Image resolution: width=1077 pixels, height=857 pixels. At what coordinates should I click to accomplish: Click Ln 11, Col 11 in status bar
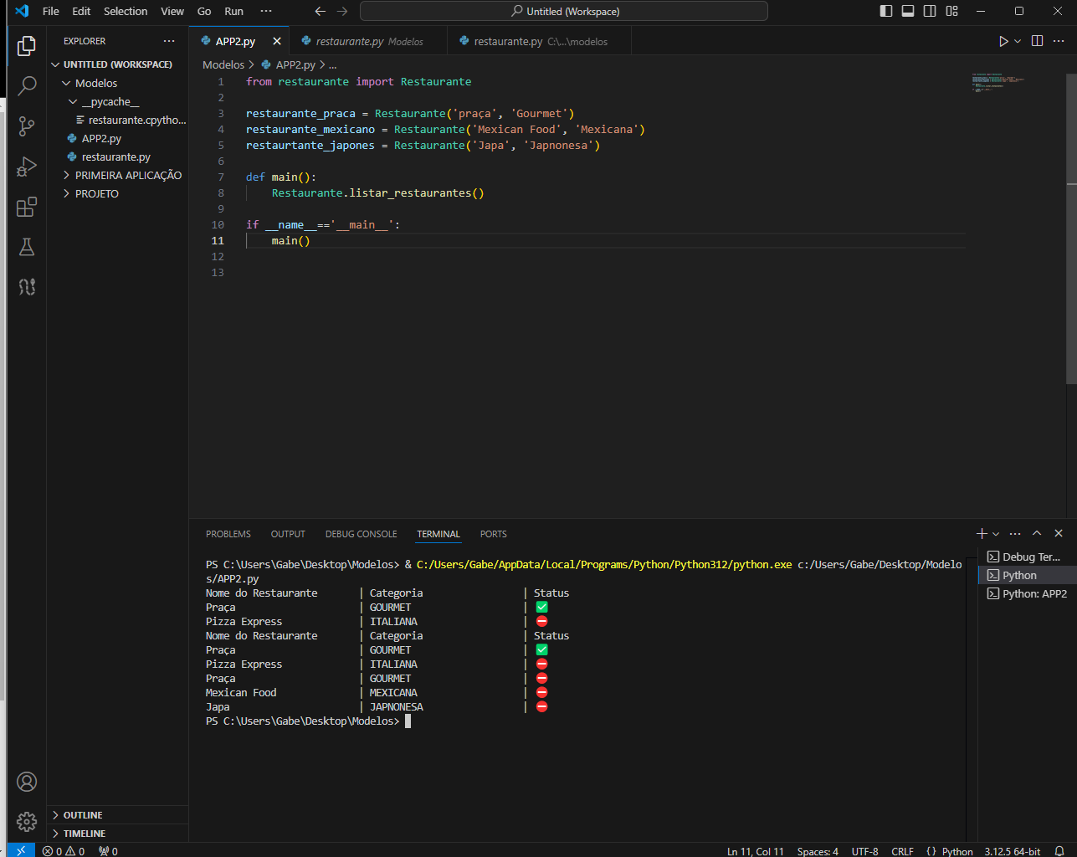tap(756, 851)
